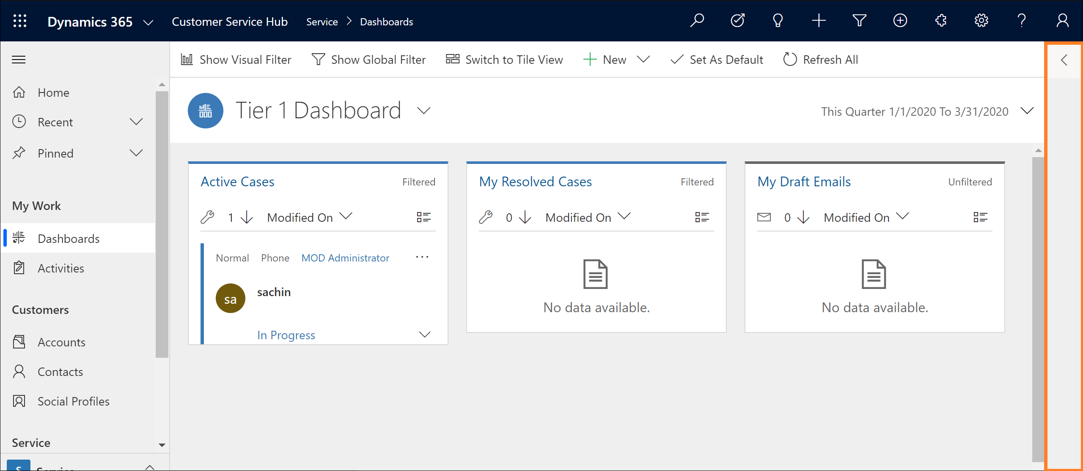Toggle the Pinned navigation section

pyautogui.click(x=137, y=152)
